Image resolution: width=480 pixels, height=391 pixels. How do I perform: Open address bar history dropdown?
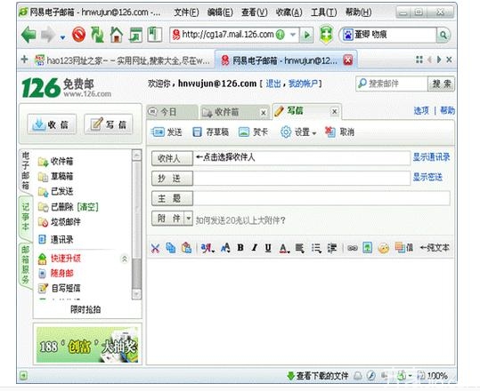pos(293,35)
